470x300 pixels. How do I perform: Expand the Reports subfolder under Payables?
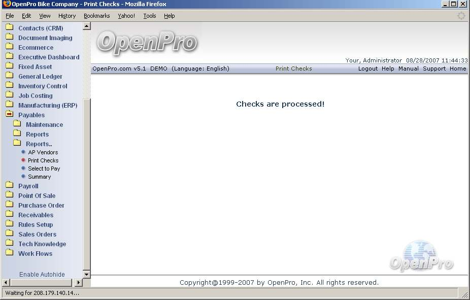(37, 135)
